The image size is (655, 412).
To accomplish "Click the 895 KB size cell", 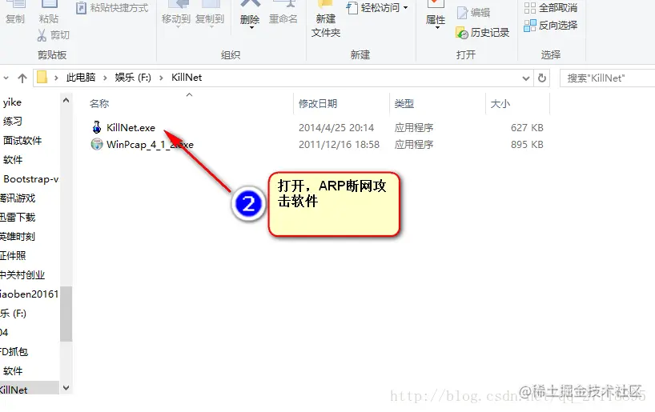I will click(527, 145).
